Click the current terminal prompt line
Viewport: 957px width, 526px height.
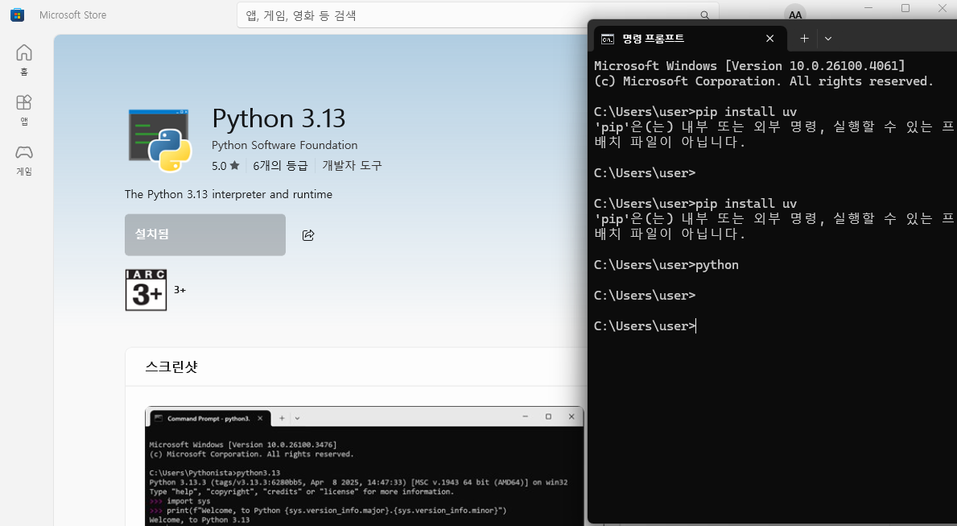[x=646, y=326]
